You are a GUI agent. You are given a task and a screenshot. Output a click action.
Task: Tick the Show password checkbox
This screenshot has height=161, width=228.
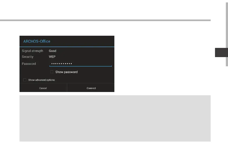tap(52, 72)
